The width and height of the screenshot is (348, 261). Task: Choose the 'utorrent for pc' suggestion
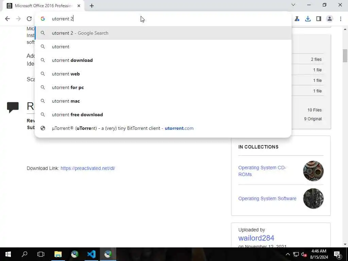coord(163,87)
